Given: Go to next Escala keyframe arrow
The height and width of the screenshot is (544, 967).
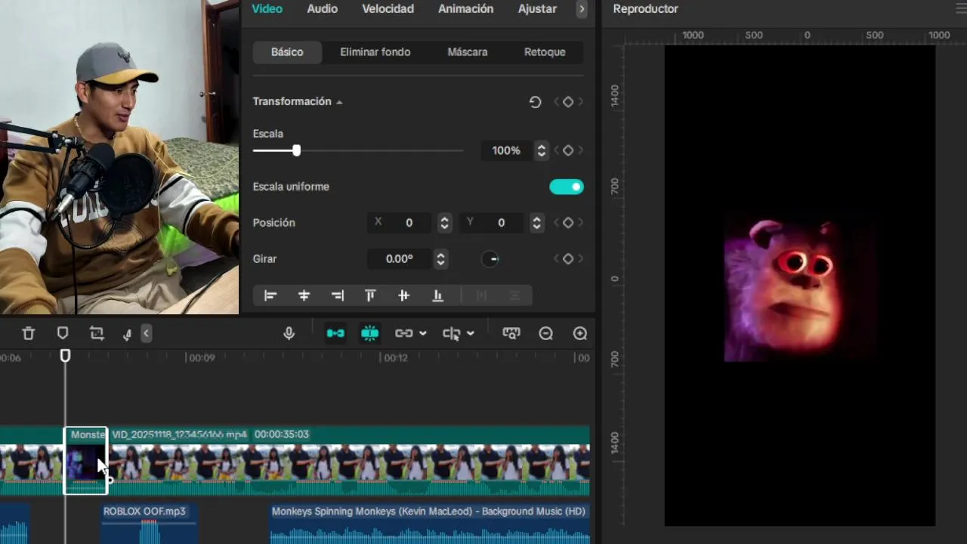Looking at the screenshot, I should click(x=581, y=150).
